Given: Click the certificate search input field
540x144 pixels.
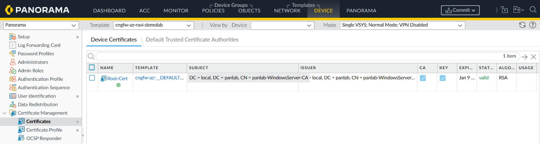Looking at the screenshot, I should coord(297,56).
